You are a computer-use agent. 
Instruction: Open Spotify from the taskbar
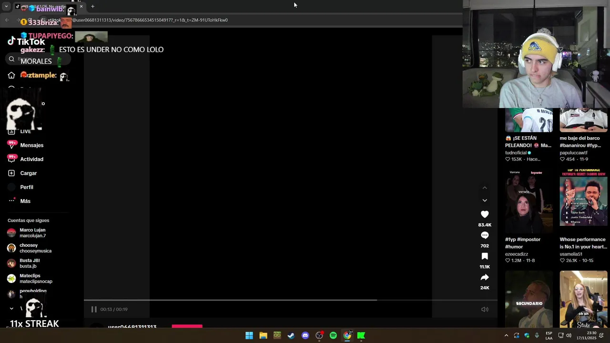click(x=333, y=335)
